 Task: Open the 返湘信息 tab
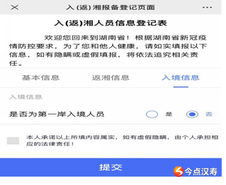pyautogui.click(x=111, y=78)
